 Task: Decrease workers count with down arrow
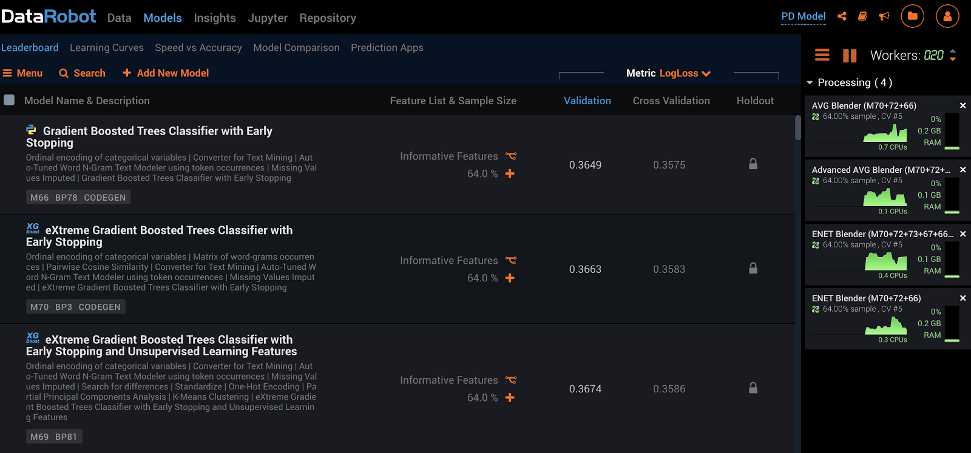[x=953, y=59]
